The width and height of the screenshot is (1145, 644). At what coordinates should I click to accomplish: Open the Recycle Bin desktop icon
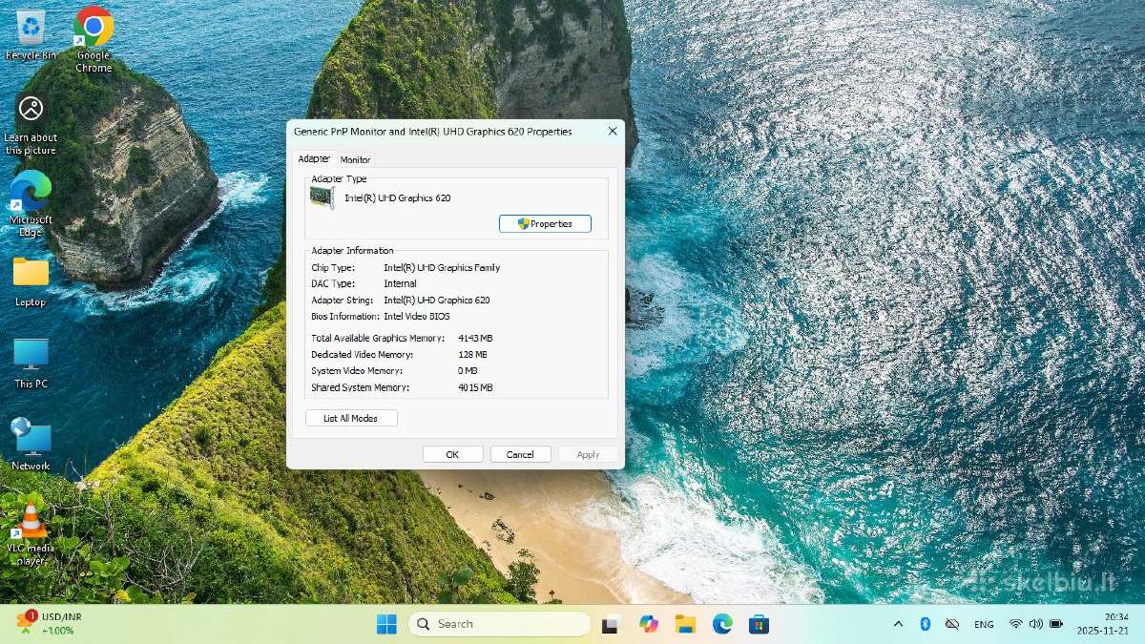point(31,35)
